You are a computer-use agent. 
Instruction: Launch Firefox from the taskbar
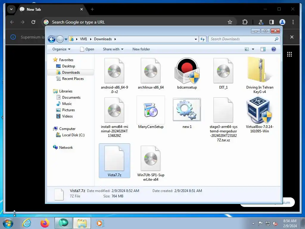pos(45,223)
